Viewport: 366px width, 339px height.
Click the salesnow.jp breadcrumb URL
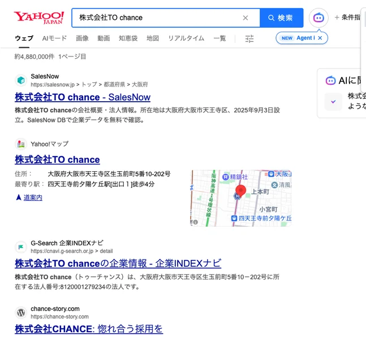tap(89, 84)
